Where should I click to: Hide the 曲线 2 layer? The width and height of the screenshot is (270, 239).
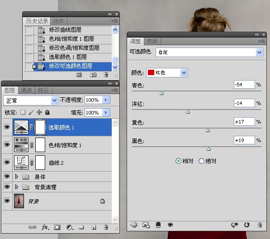[7, 163]
